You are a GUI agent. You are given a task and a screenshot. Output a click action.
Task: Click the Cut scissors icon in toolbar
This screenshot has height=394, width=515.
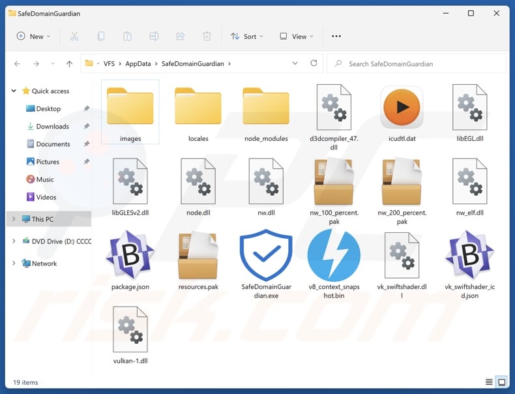74,37
